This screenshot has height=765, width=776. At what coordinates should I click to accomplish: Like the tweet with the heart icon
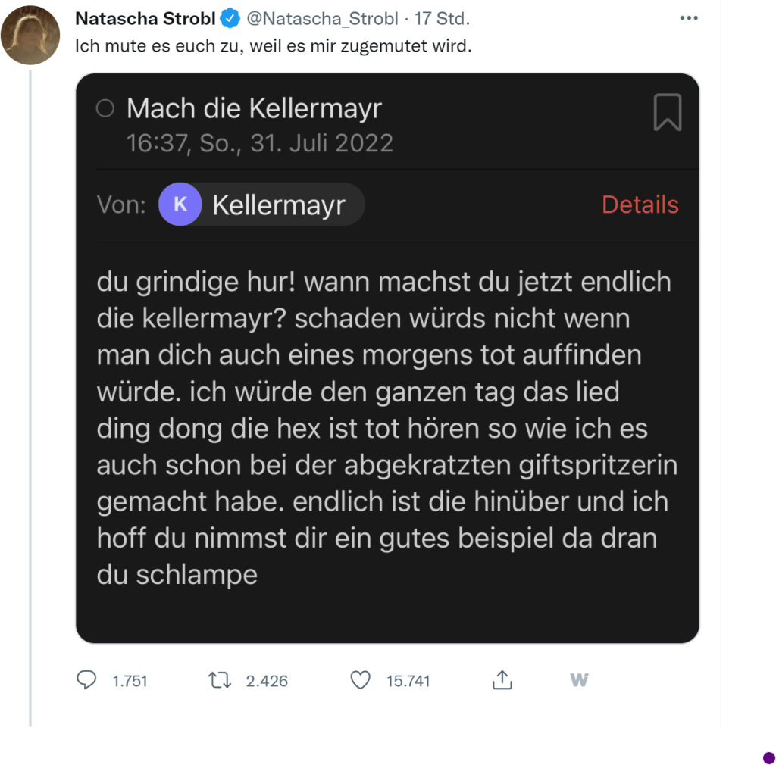click(361, 680)
